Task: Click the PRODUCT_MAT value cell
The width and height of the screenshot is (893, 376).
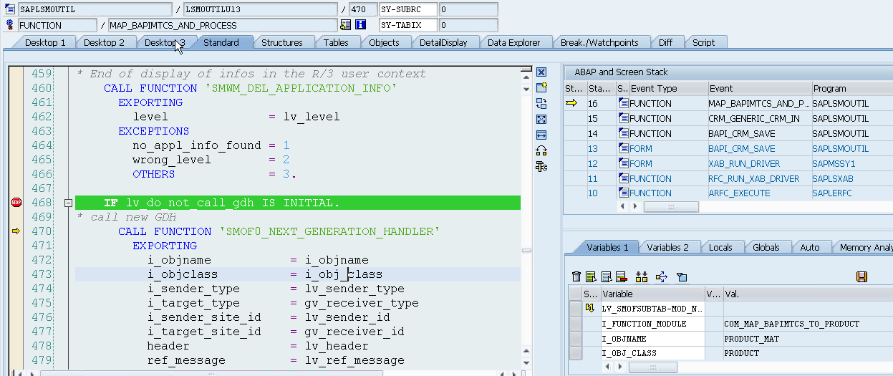Action: (808, 339)
